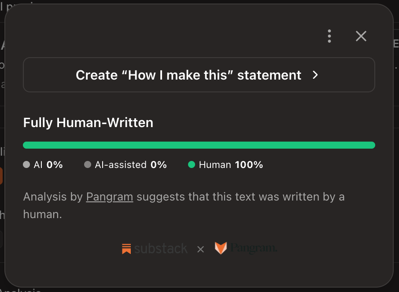399x292 pixels.
Task: Click the gray dot beside AI 0%
Action: (26, 164)
